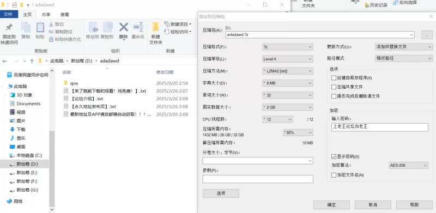Select 新加卷 (G:) drive

(23, 190)
